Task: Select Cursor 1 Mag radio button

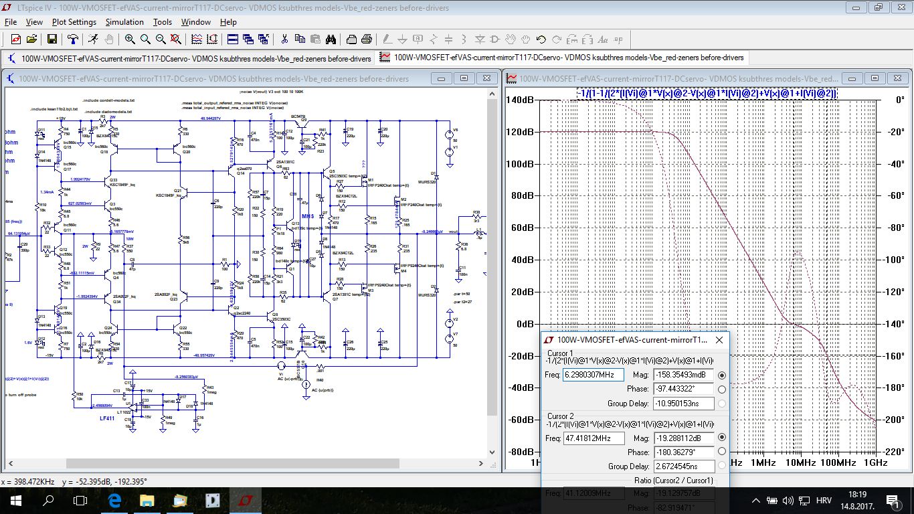Action: coord(721,375)
